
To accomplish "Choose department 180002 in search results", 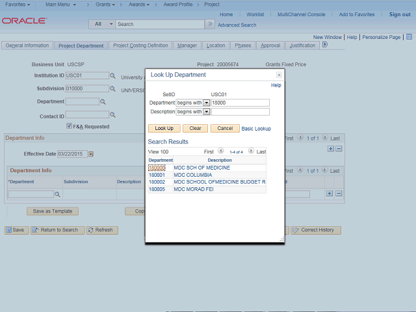I will click(x=157, y=182).
